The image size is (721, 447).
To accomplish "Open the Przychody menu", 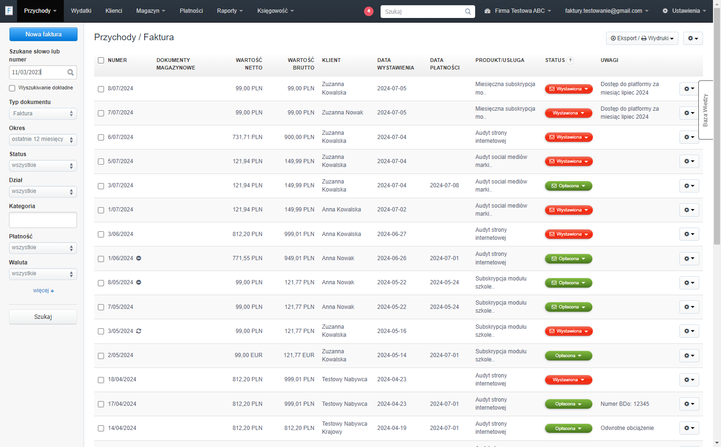I will pyautogui.click(x=40, y=11).
